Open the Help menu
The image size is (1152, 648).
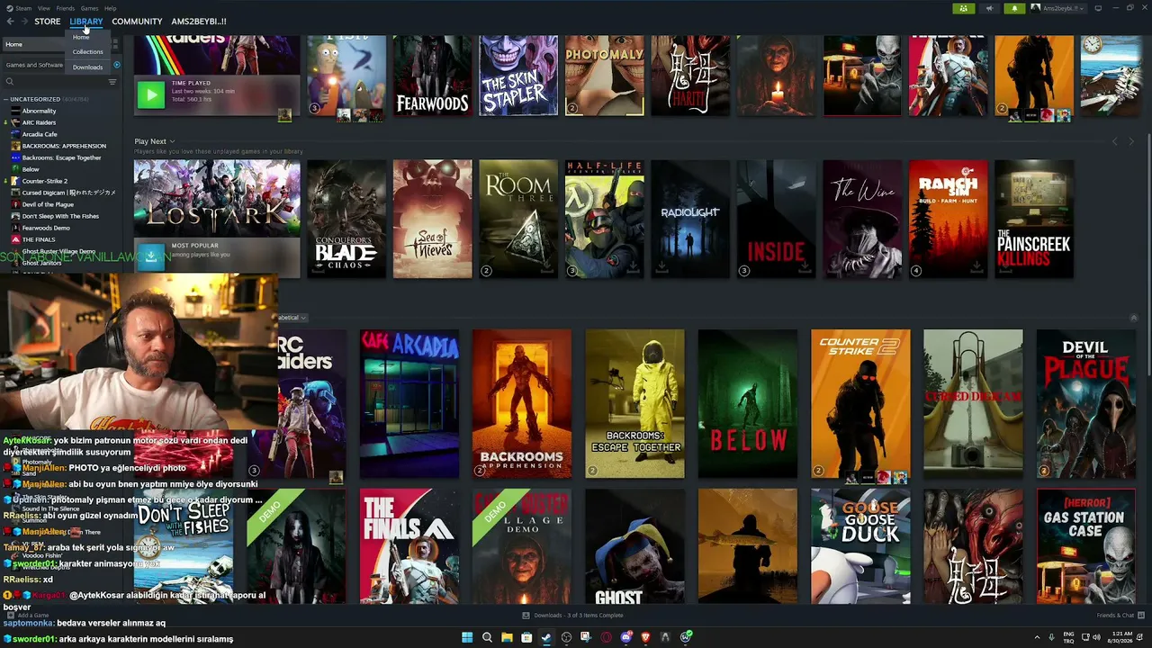111,8
